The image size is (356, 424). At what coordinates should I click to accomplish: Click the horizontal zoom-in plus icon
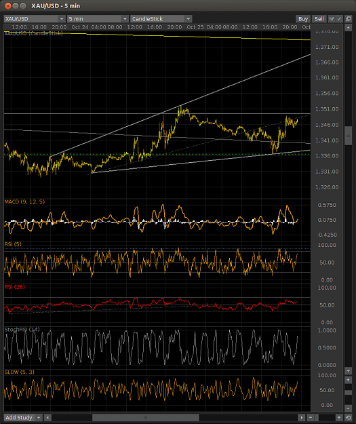point(338,417)
